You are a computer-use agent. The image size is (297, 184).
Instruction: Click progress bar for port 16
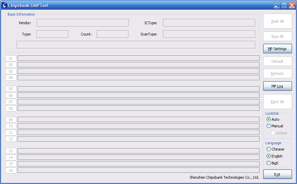pos(138,170)
